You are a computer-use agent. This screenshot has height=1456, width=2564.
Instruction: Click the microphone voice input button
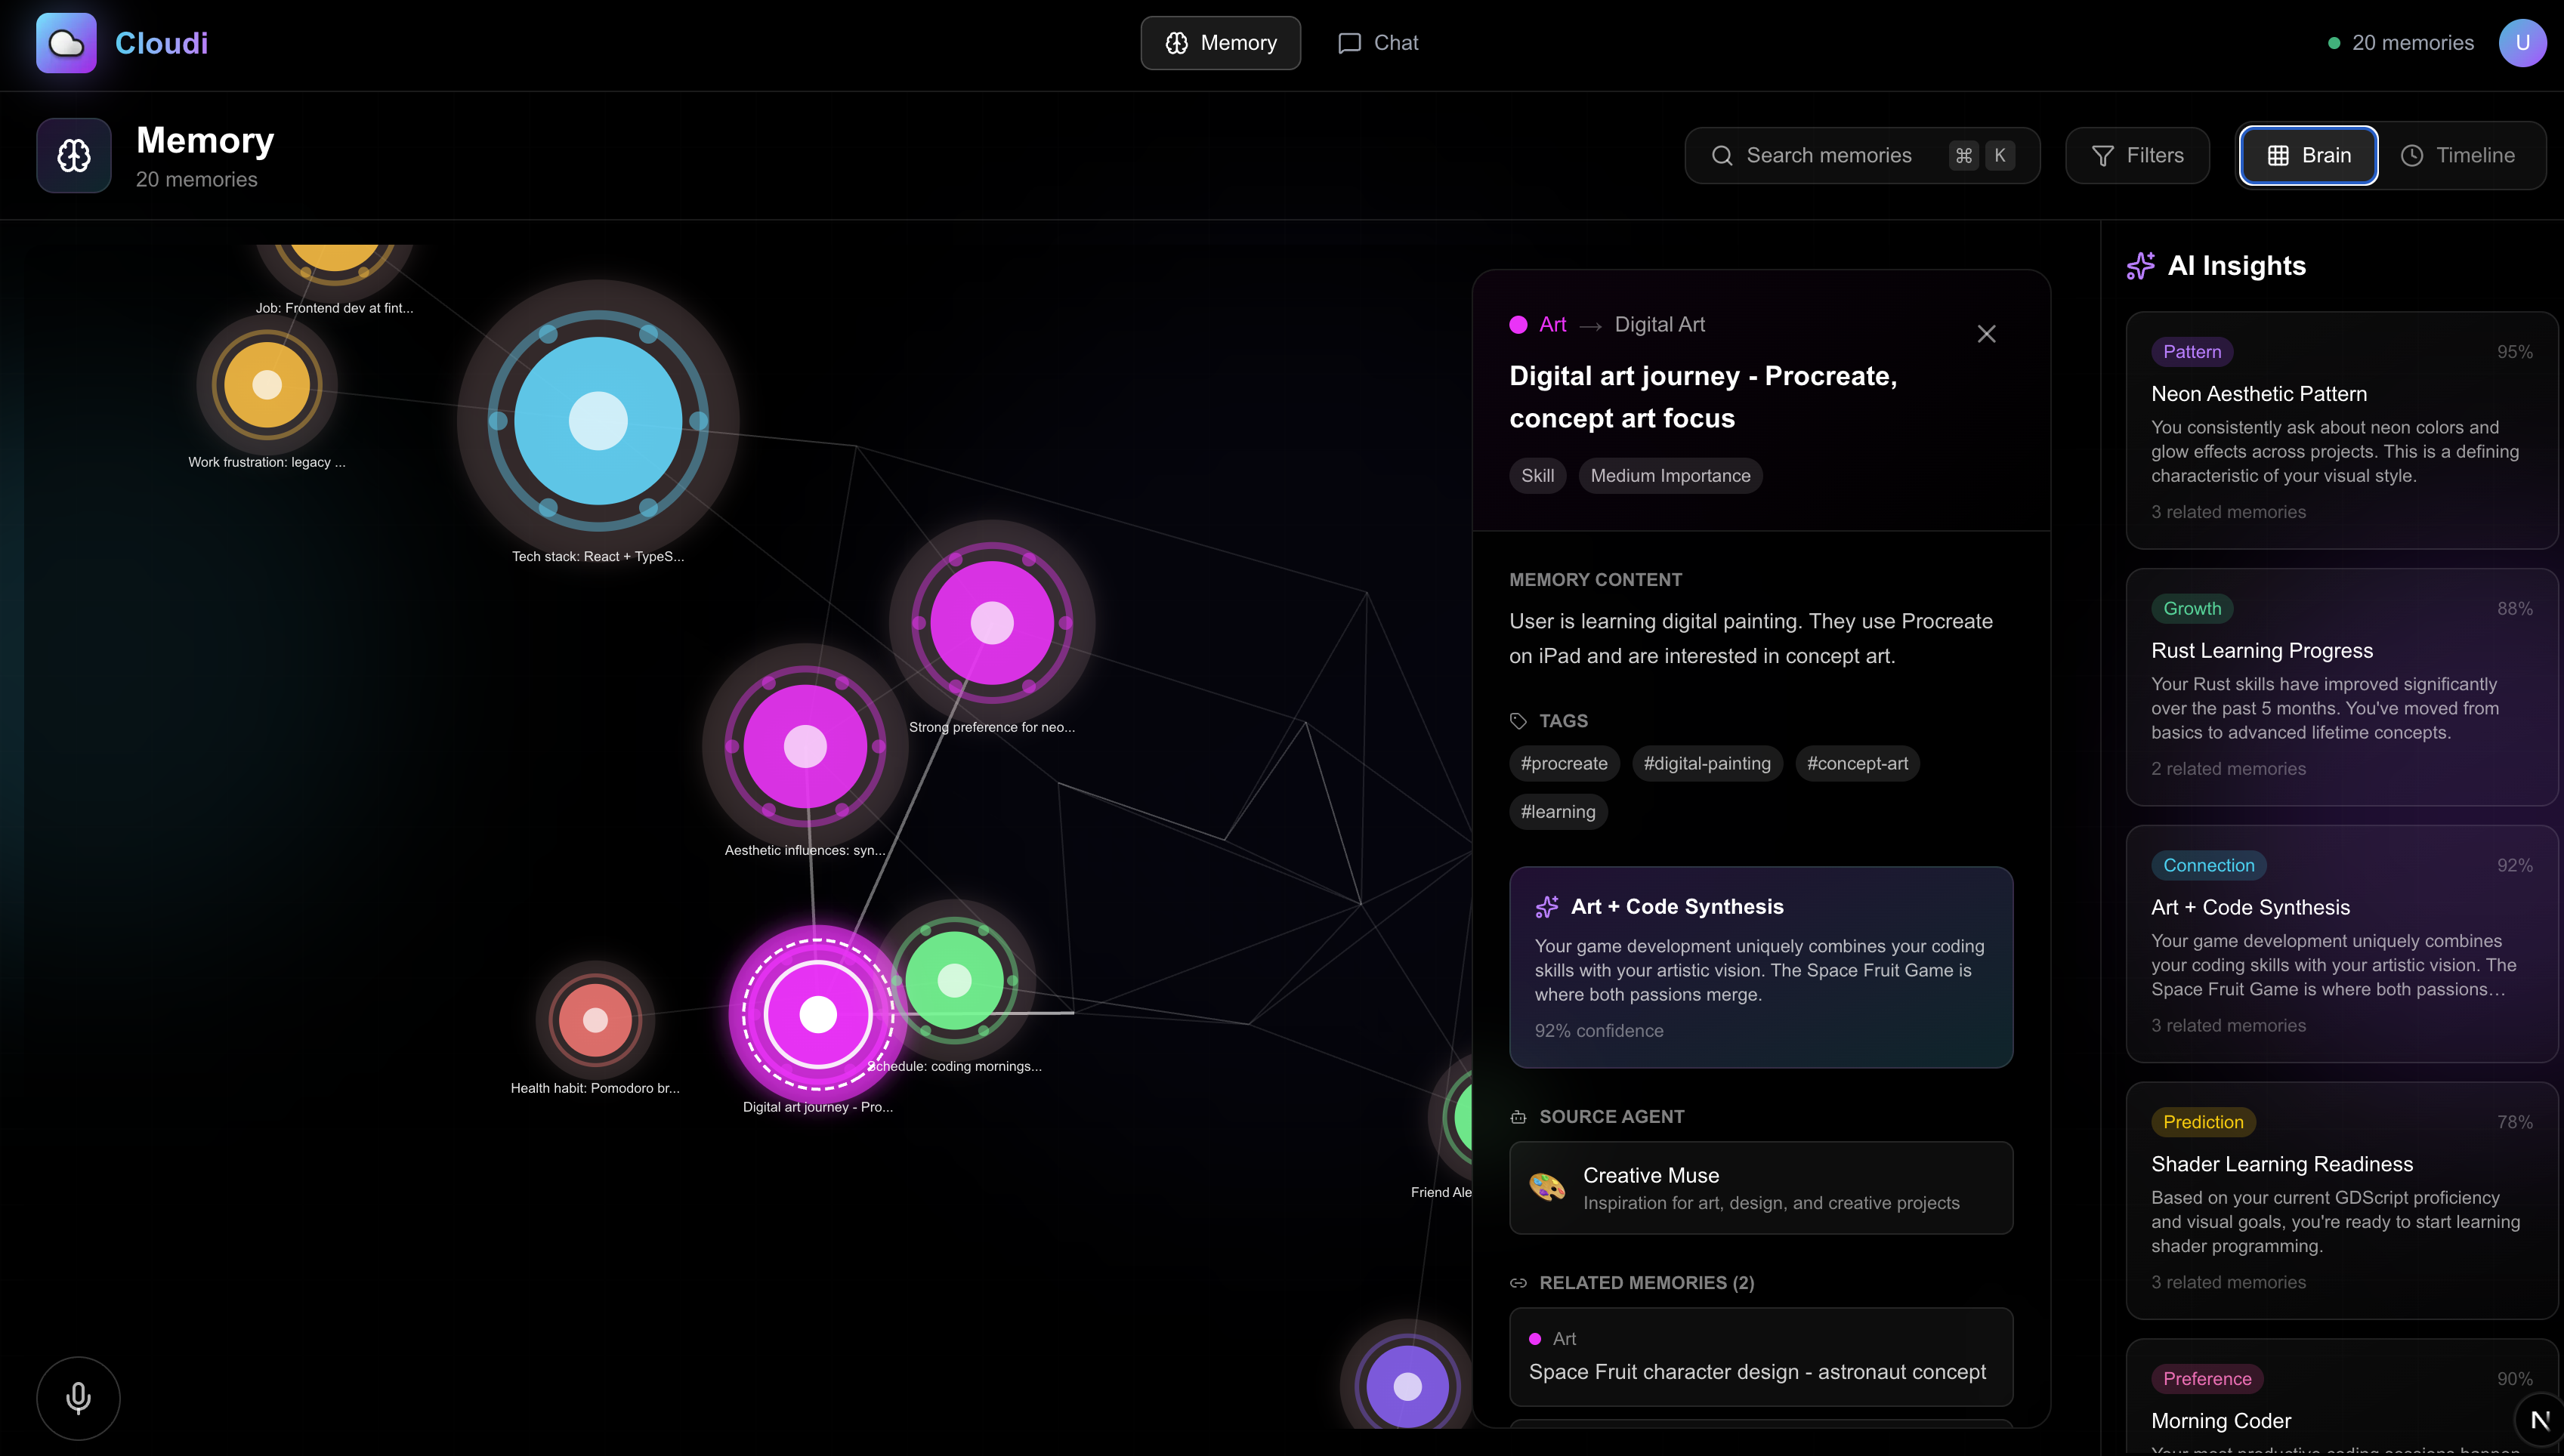pyautogui.click(x=78, y=1397)
